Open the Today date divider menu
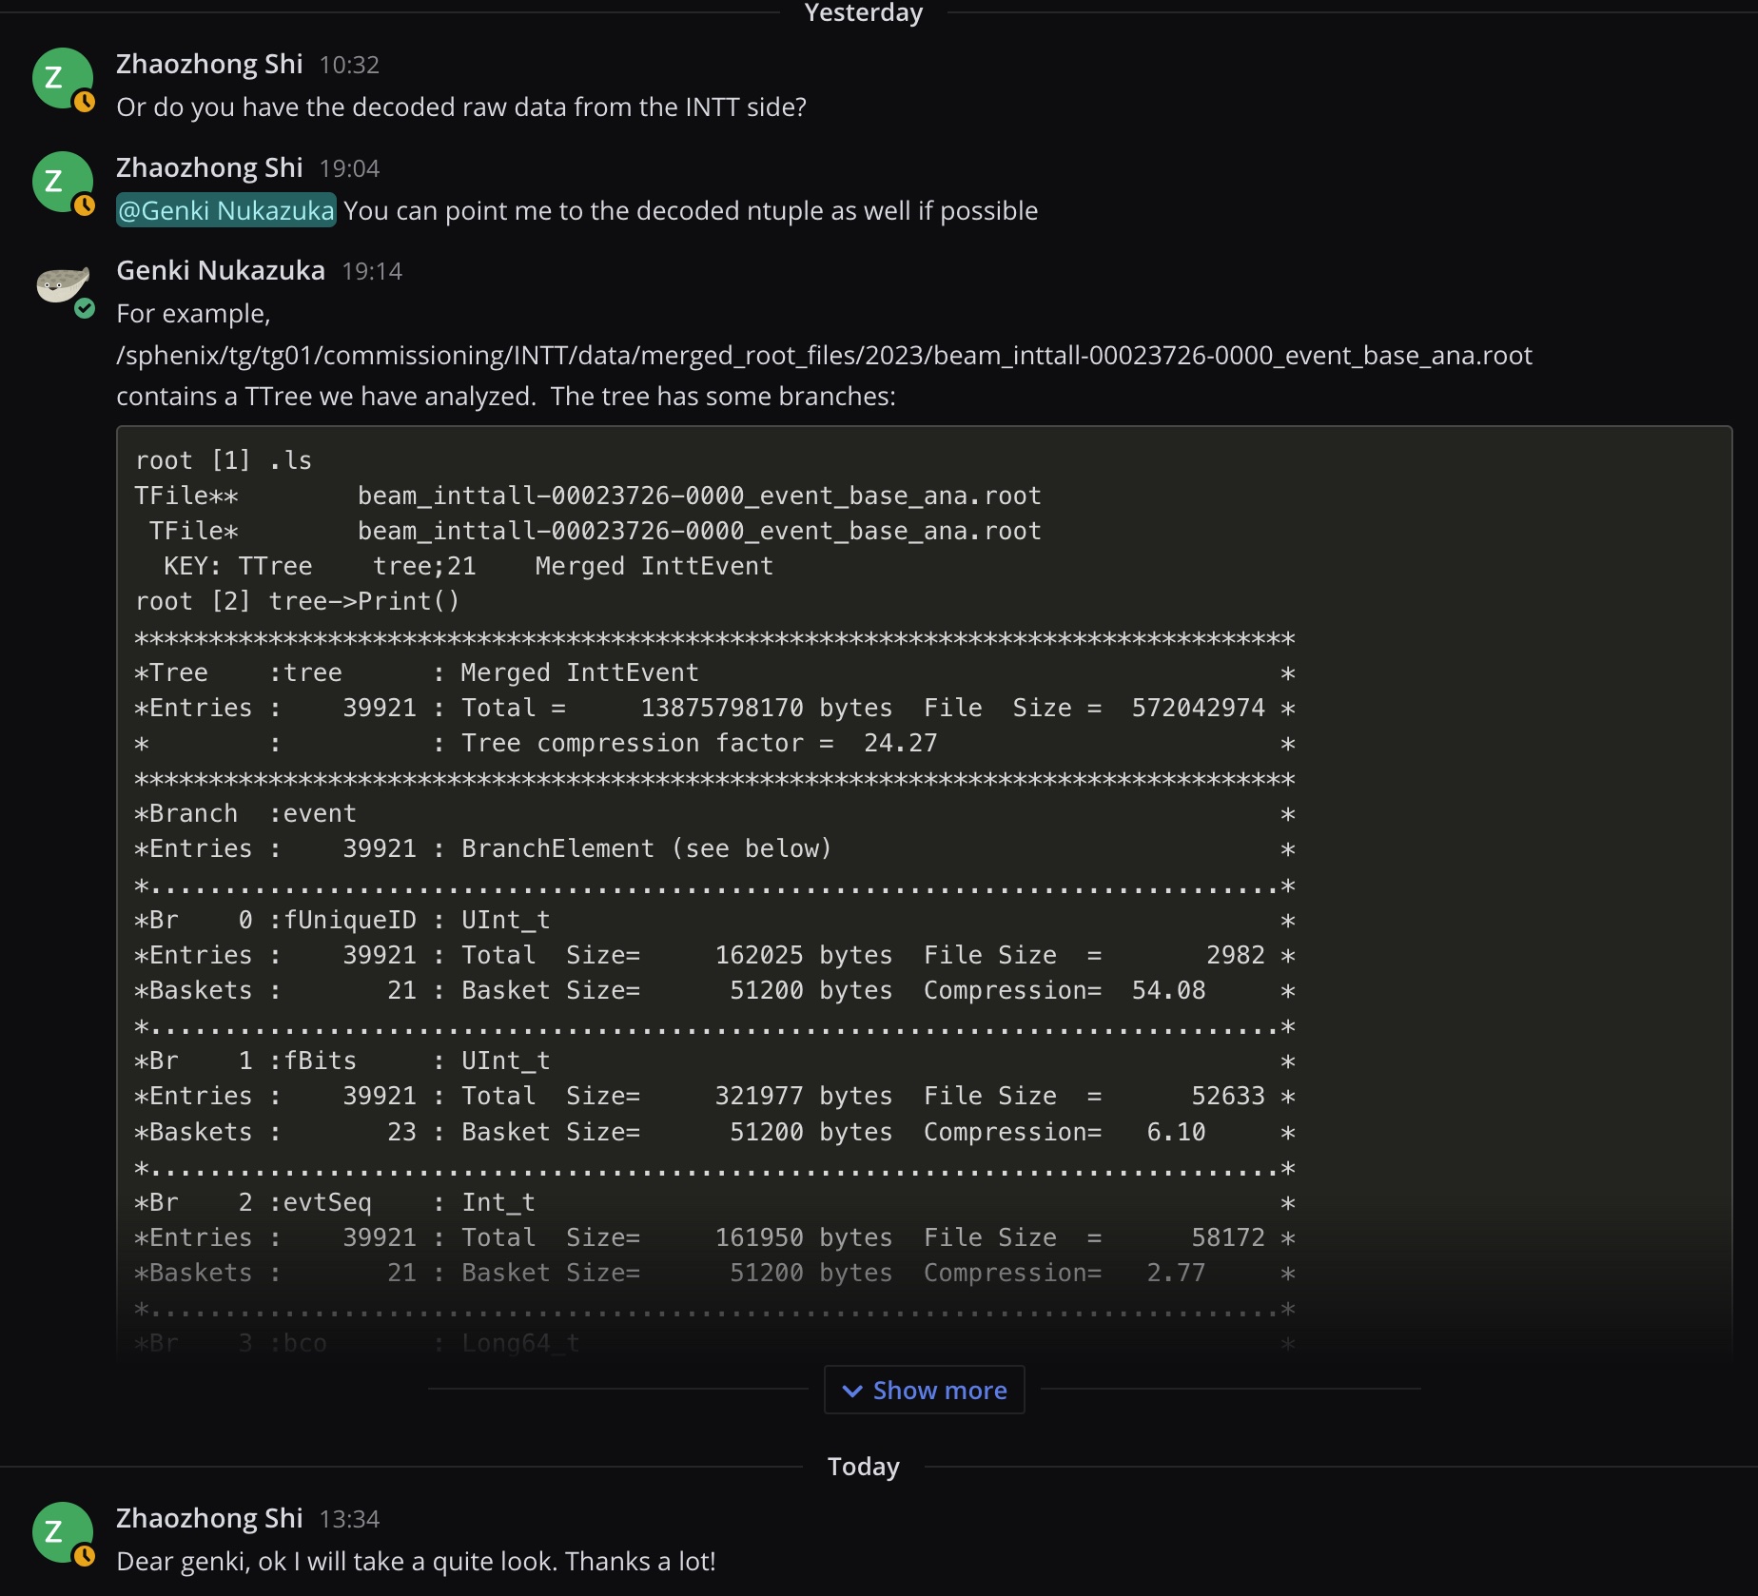The width and height of the screenshot is (1758, 1596). click(x=863, y=1467)
